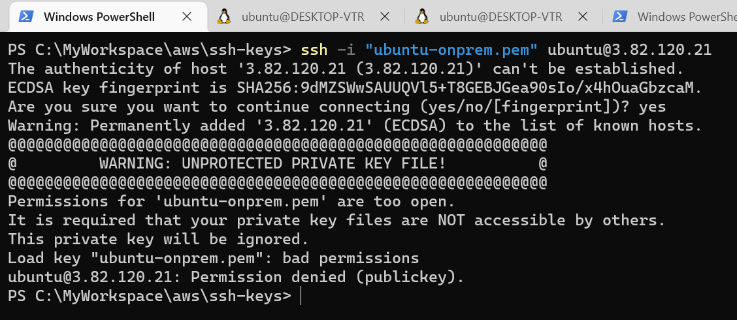The image size is (737, 320).
Task: Click the PowerShell icon on the rightmost tab
Action: 620,16
